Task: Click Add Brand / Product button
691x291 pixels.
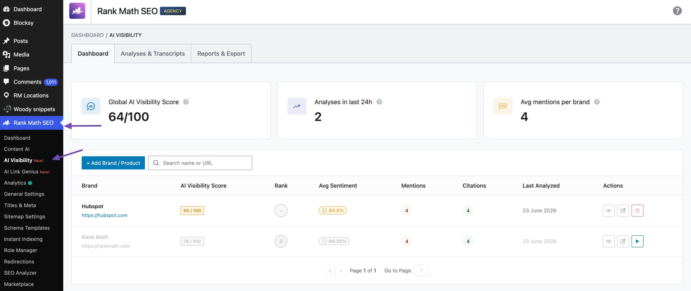Action: tap(113, 163)
